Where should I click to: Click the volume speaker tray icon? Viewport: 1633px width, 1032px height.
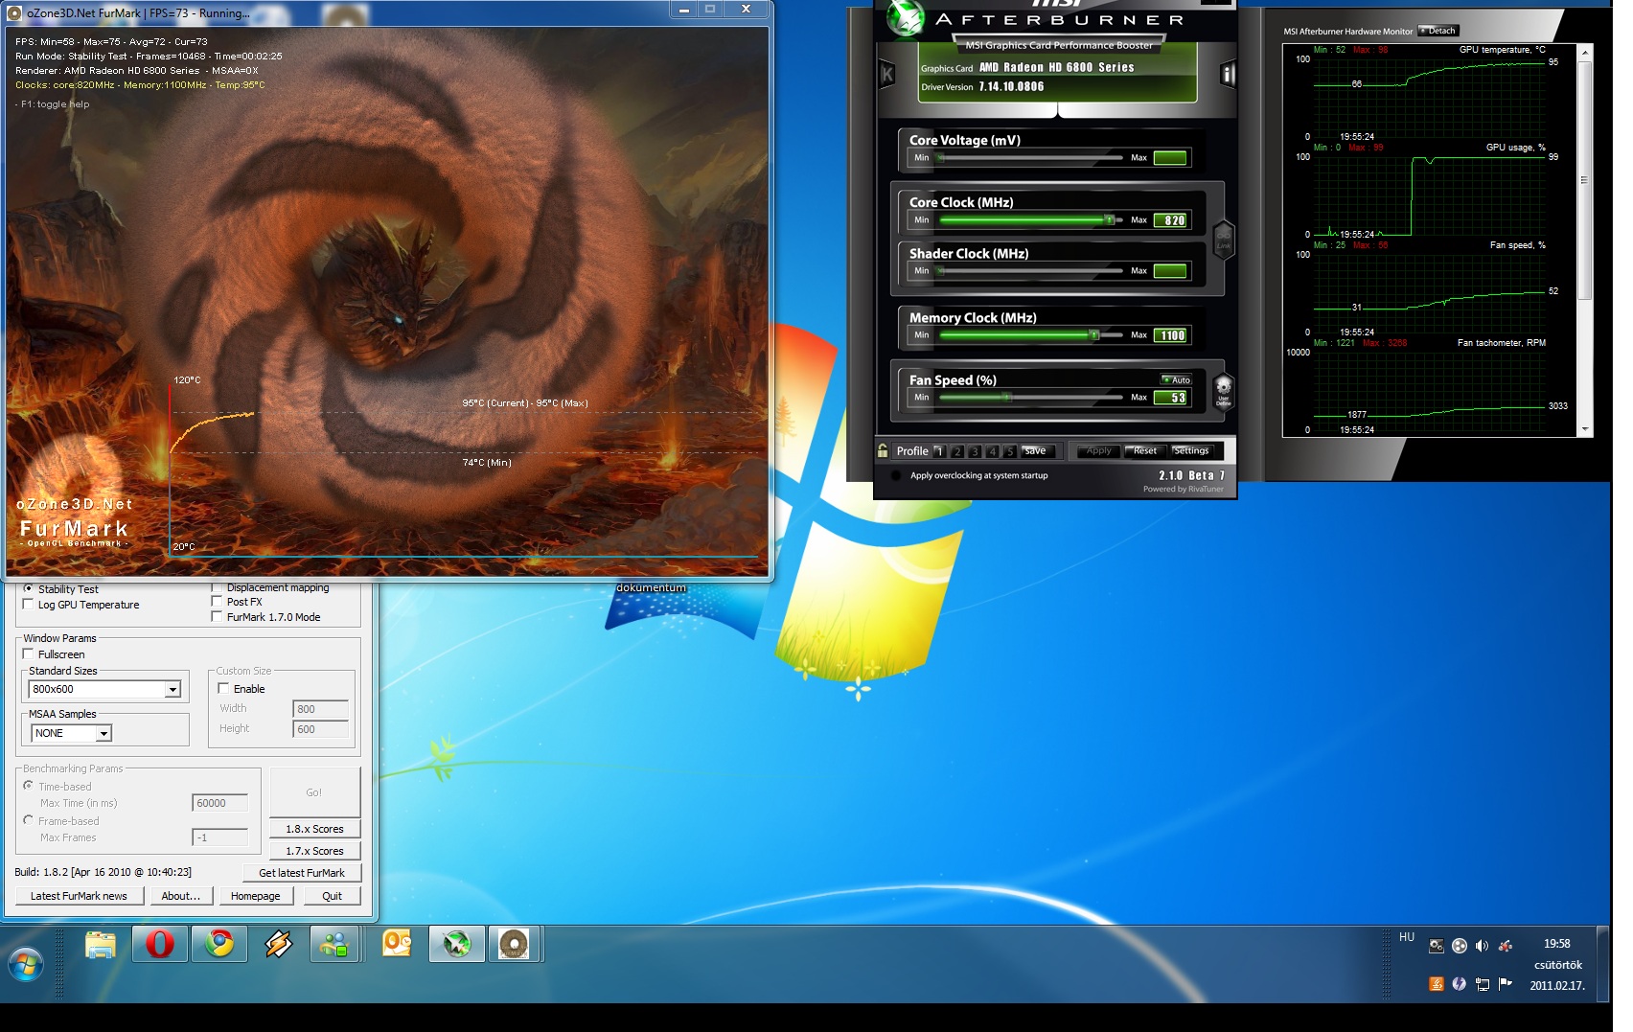[x=1482, y=946]
